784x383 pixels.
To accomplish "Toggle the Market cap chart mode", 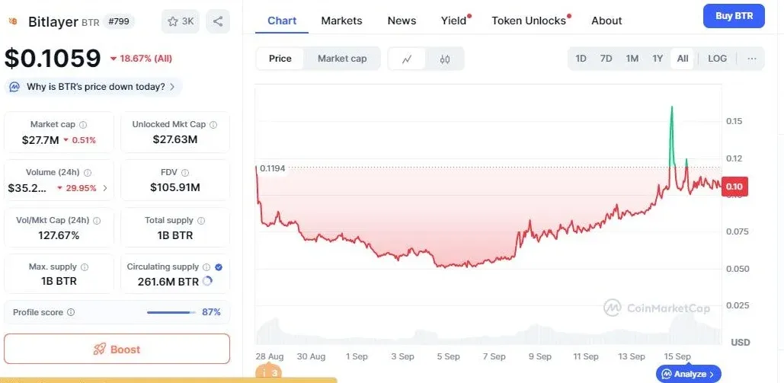I will point(342,59).
